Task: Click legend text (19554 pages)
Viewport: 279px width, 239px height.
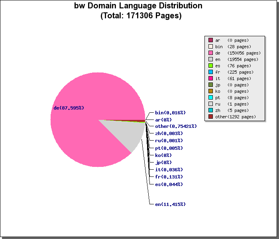Action: click(243, 59)
